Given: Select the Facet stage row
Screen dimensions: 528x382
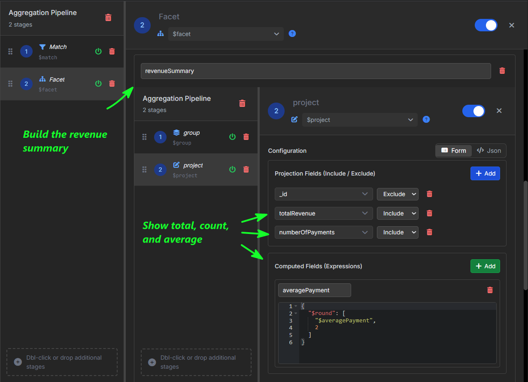Looking at the screenshot, I should [x=62, y=84].
